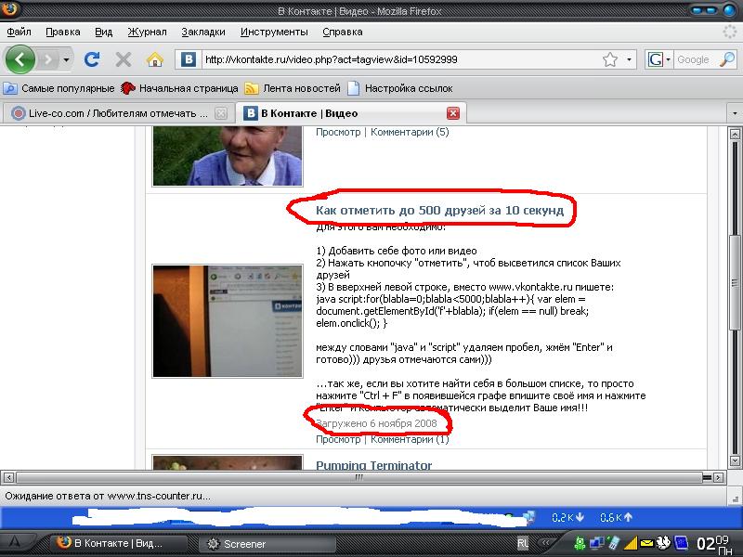Open the Pumping Terminator video link
This screenshot has width=743, height=557.
[373, 465]
